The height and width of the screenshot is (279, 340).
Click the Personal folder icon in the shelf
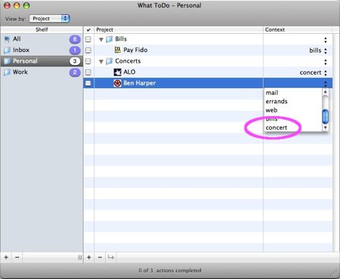(7, 61)
